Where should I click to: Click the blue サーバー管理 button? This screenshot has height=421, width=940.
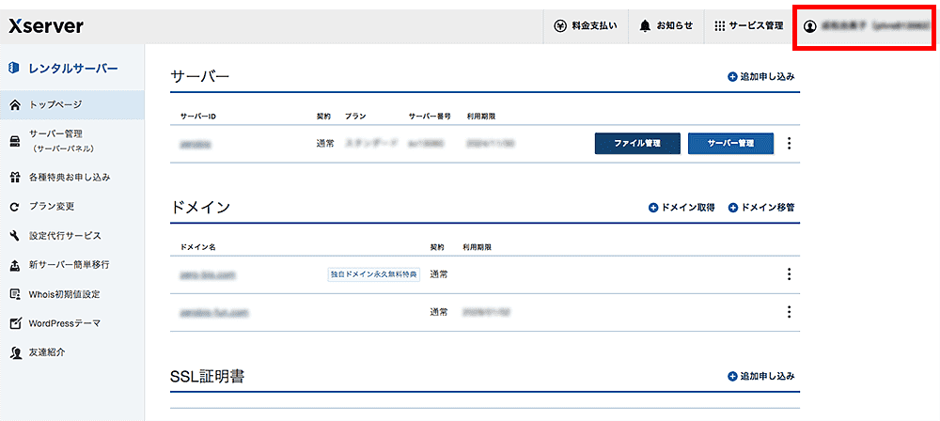(730, 144)
